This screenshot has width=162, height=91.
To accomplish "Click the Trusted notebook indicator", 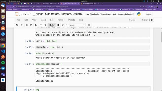I will [x=132, y=20].
